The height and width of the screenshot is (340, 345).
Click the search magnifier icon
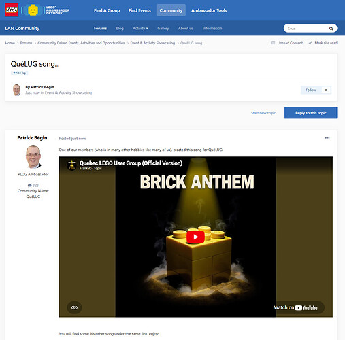(331, 29)
